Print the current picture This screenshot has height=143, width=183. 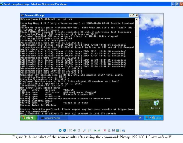(x=109, y=131)
